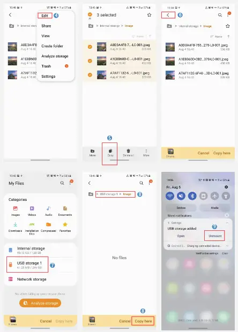Toggle the Bluetooth quick setting
This screenshot has width=238, height=332.
coord(192,196)
